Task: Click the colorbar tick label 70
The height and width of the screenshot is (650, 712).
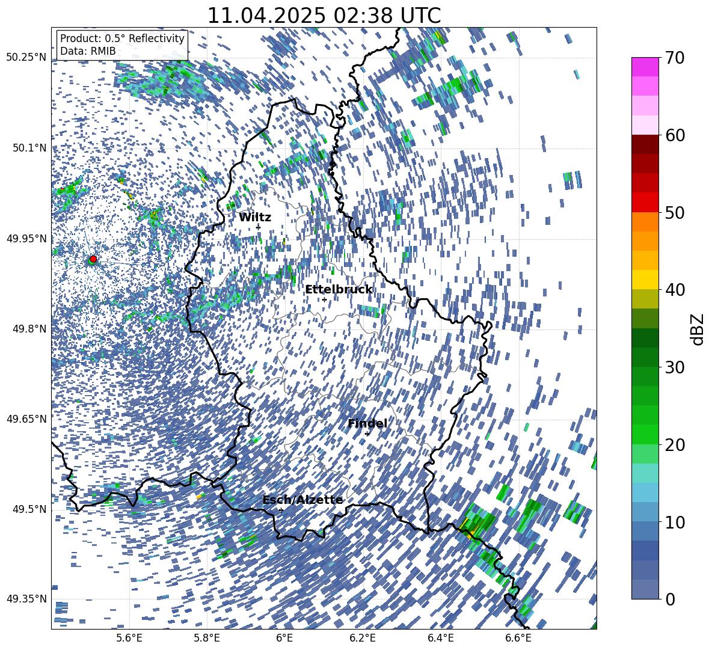Action: pos(675,58)
